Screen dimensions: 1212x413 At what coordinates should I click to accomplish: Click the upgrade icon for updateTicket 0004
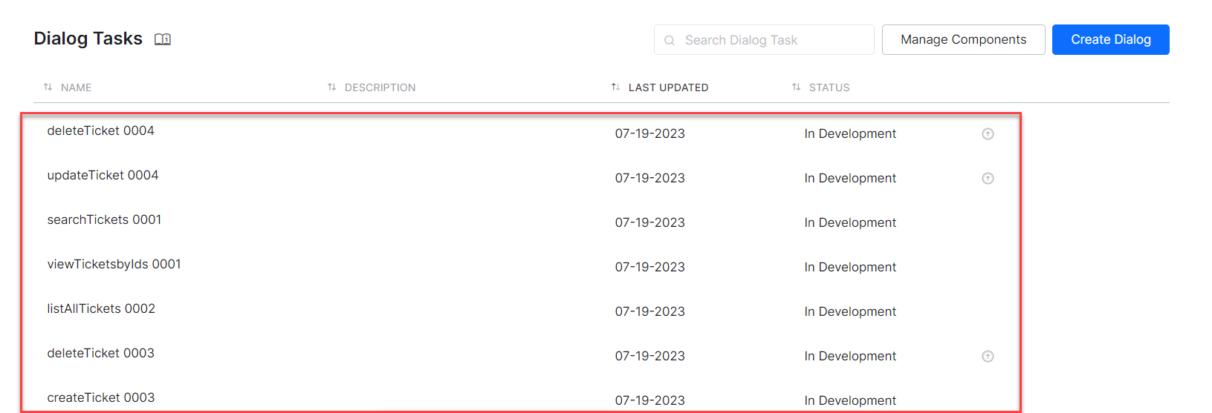(988, 179)
